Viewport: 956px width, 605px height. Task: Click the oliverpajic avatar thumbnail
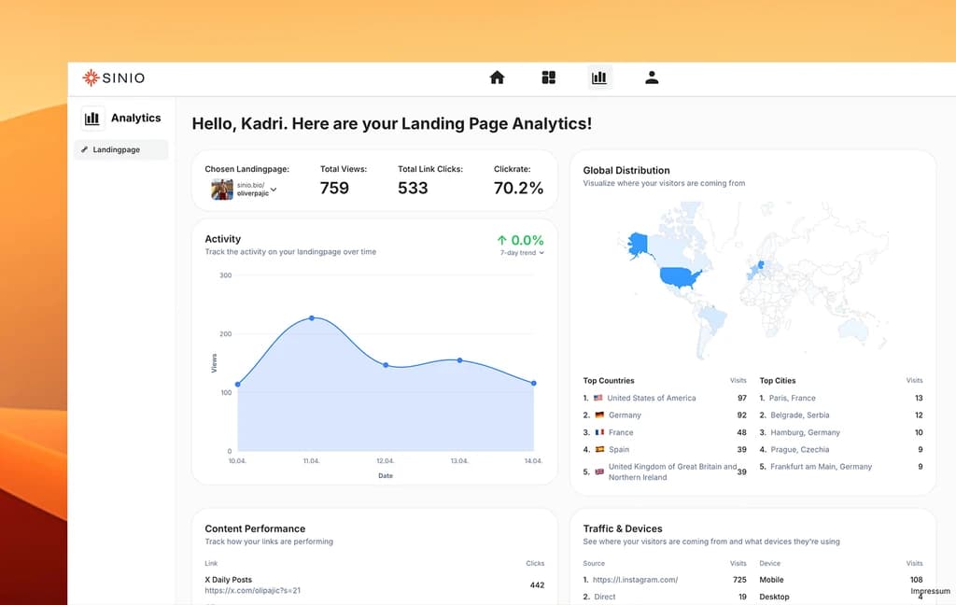(x=223, y=190)
